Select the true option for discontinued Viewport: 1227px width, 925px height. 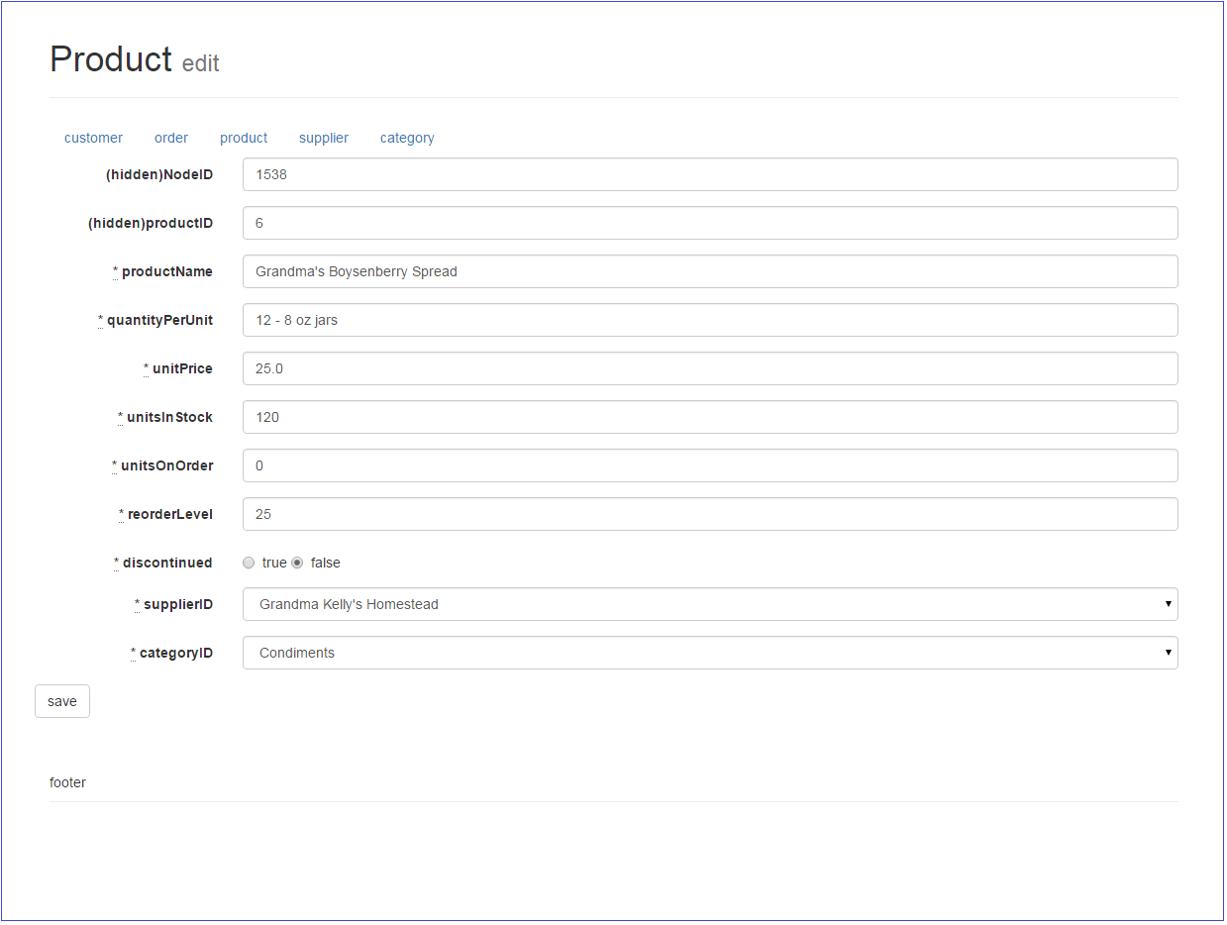[249, 563]
